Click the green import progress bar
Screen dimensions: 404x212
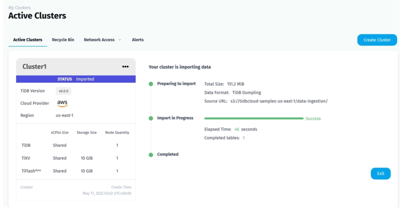[253, 118]
